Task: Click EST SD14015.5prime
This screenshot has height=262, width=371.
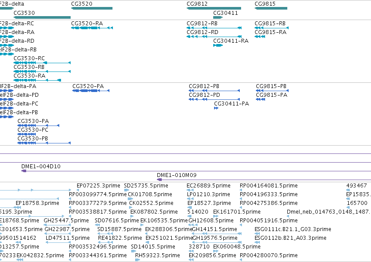Action: click(x=153, y=247)
